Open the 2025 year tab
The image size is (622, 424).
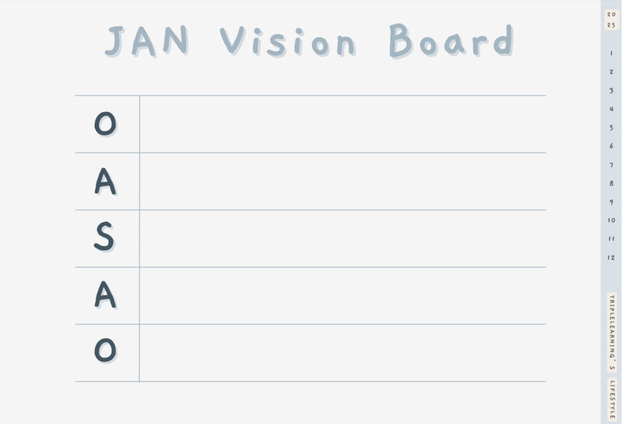[611, 20]
